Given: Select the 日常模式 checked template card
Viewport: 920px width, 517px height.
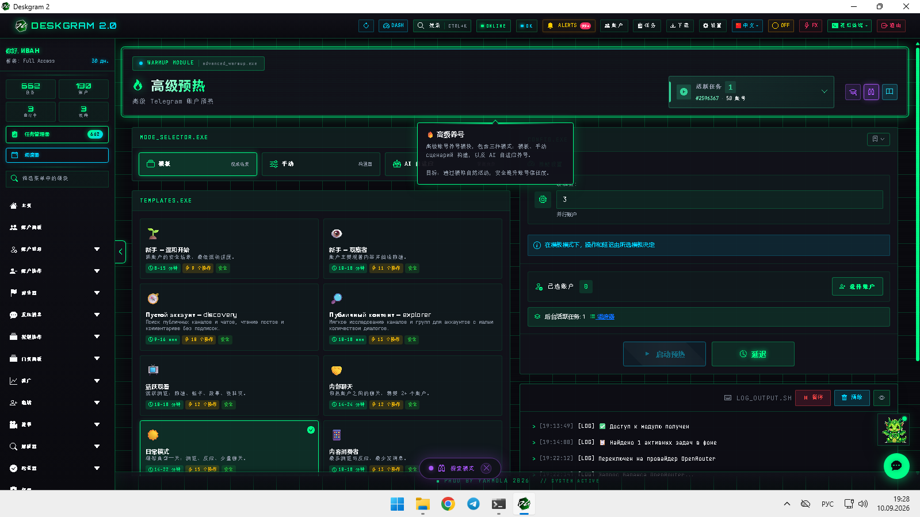Looking at the screenshot, I should (229, 447).
